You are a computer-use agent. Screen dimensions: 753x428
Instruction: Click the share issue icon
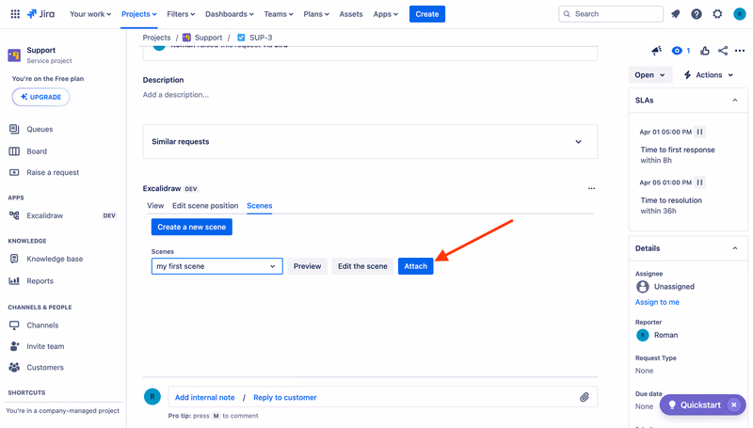[723, 51]
